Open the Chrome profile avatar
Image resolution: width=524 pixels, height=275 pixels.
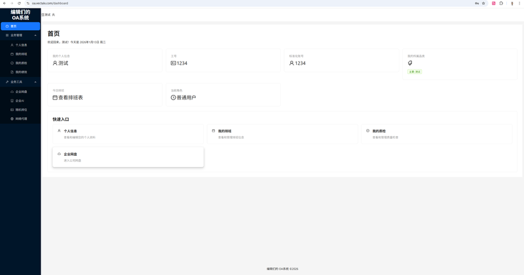pos(512,3)
